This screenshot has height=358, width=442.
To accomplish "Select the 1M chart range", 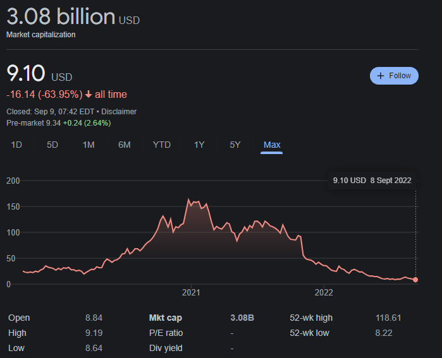I will pyautogui.click(x=89, y=145).
